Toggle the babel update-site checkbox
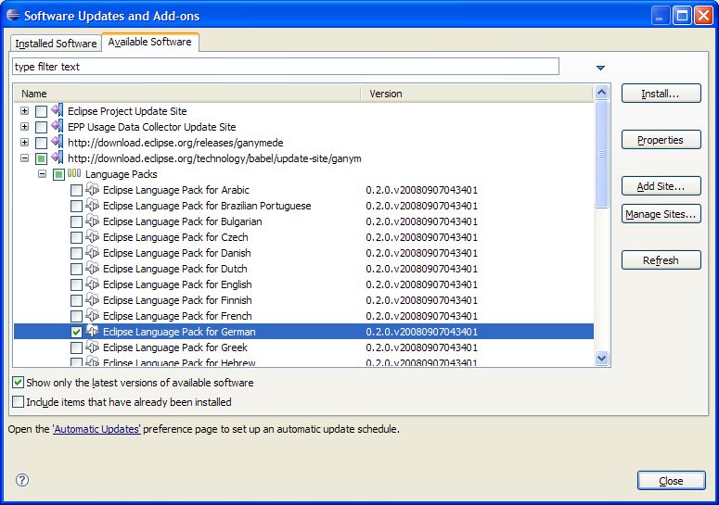Viewport: 719px width, 505px height. (x=41, y=158)
